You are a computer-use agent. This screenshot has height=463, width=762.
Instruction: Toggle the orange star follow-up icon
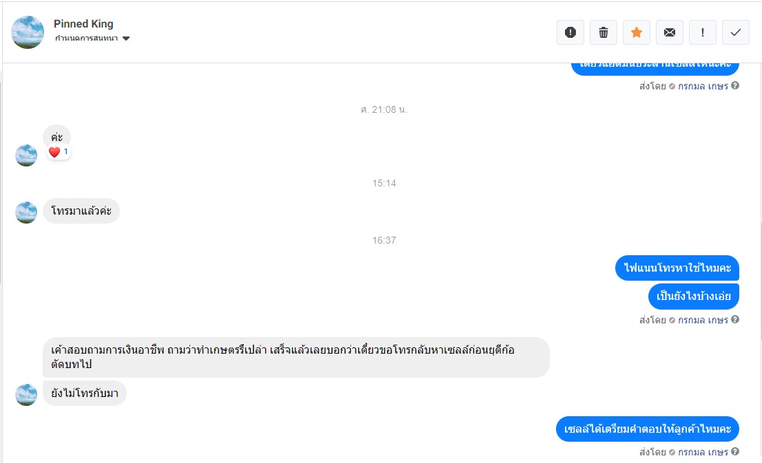click(636, 32)
